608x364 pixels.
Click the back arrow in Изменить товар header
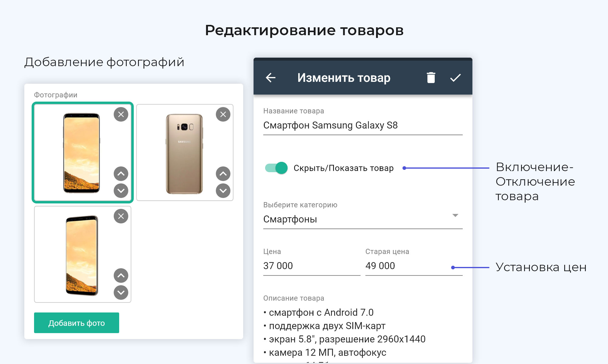[271, 78]
